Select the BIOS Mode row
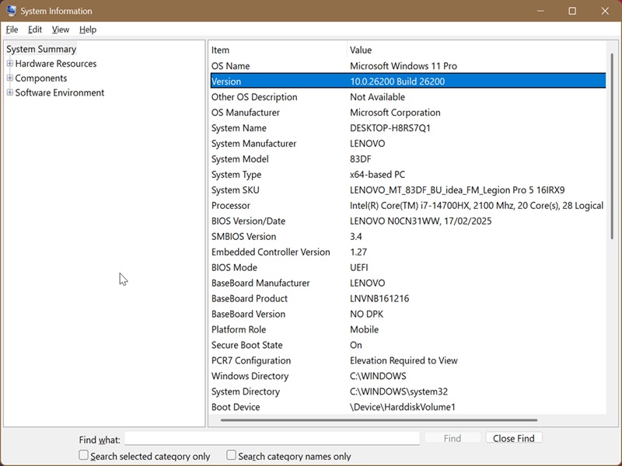Image resolution: width=622 pixels, height=466 pixels. [408, 267]
